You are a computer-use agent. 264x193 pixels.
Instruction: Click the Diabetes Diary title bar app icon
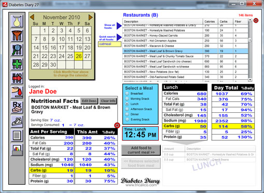(x=5, y=4)
